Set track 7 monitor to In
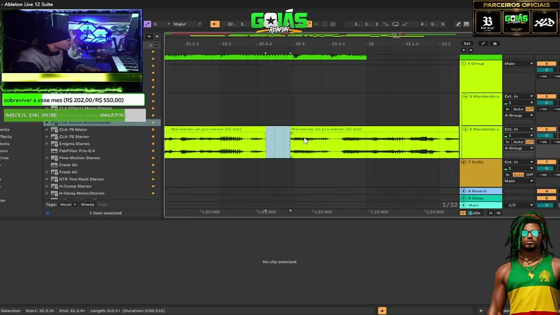 pos(507,175)
